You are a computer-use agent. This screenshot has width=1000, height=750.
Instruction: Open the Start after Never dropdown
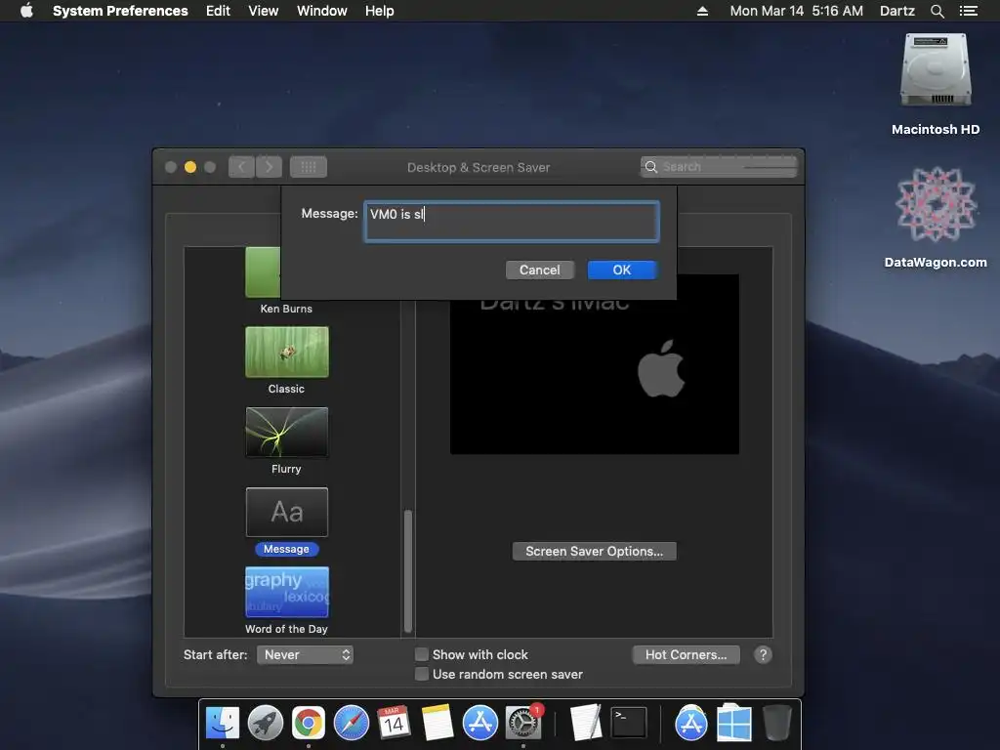305,655
